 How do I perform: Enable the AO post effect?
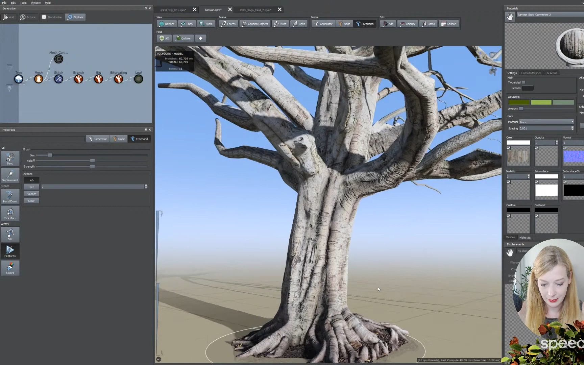pos(164,38)
